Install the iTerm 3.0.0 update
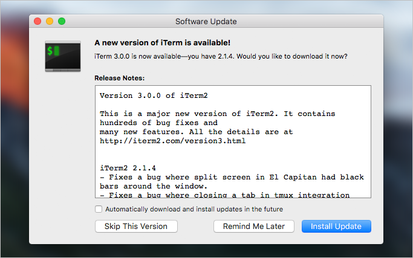The image size is (413, 258). point(336,227)
